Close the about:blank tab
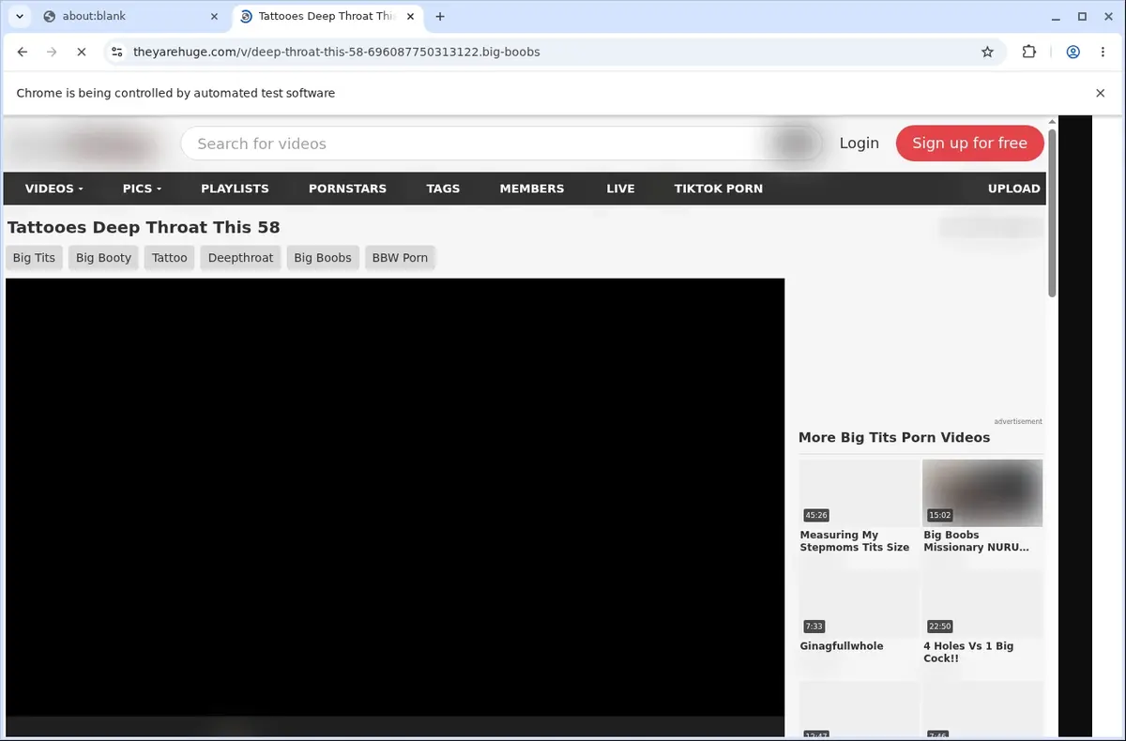 pyautogui.click(x=215, y=16)
